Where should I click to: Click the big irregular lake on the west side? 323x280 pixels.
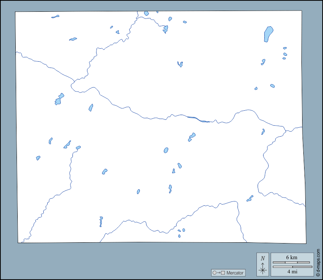coord(59,99)
